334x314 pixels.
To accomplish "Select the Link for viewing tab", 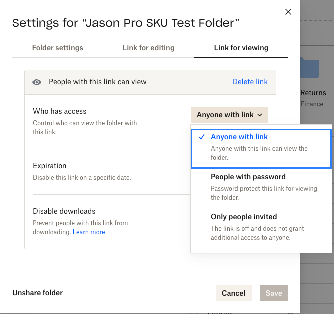I will pyautogui.click(x=241, y=48).
